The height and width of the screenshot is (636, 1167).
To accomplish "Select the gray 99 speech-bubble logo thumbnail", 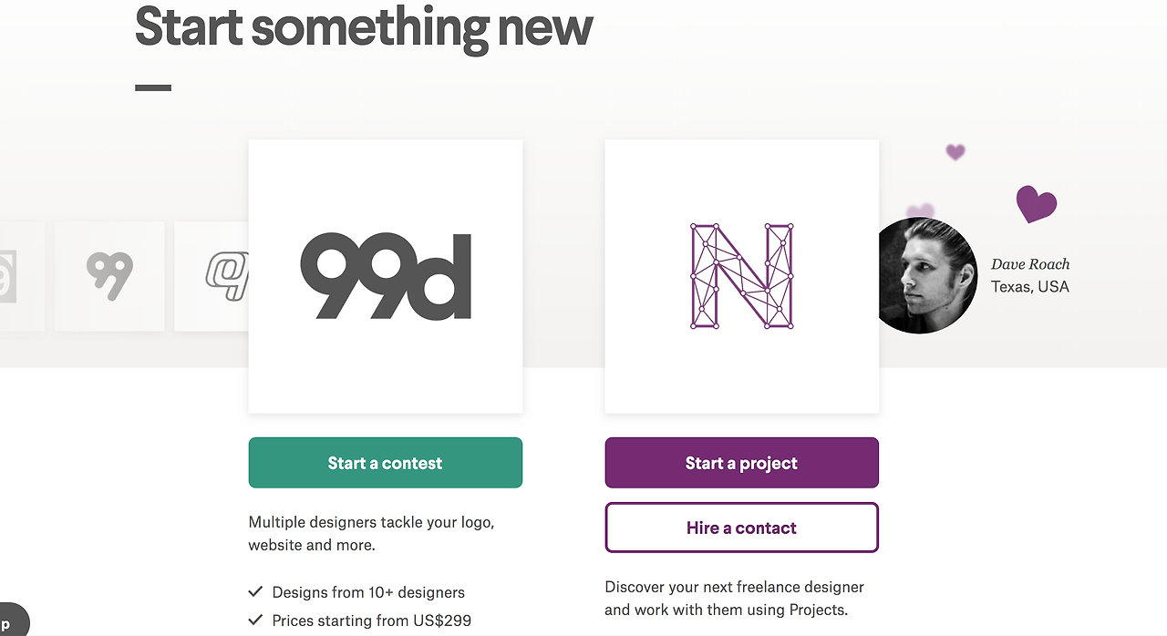I will pyautogui.click(x=109, y=276).
